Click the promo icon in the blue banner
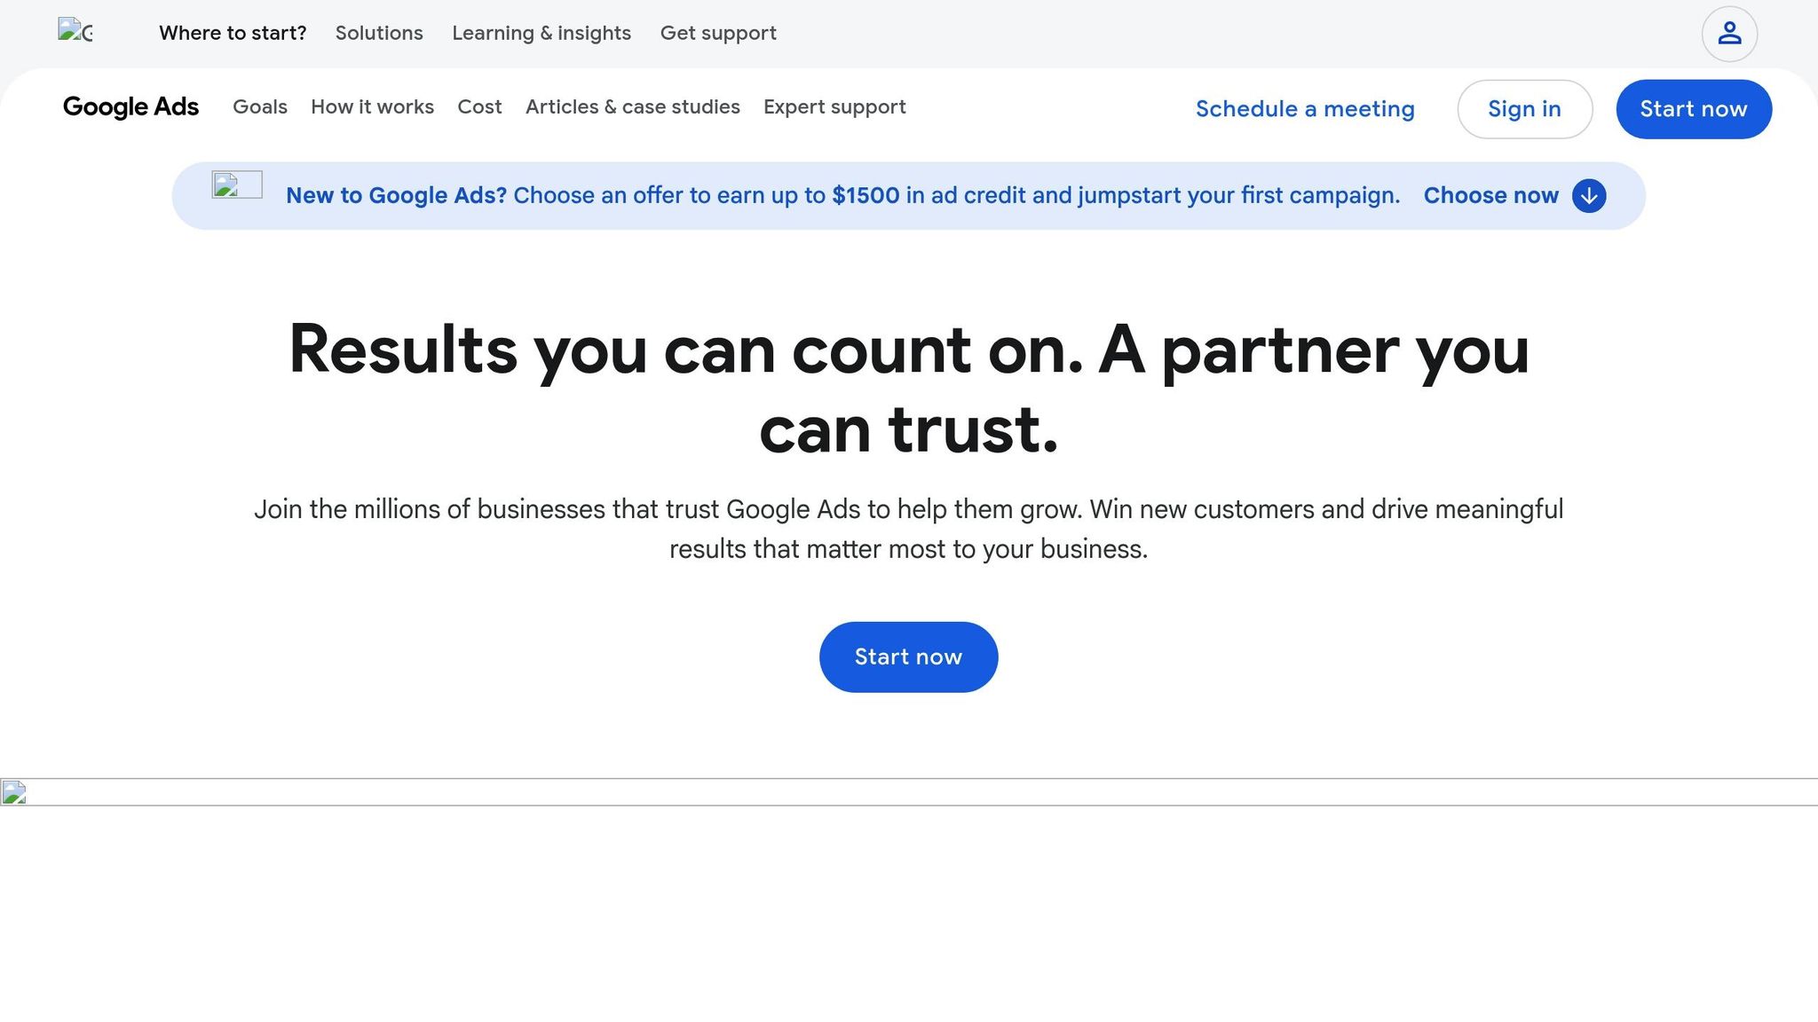1818x1022 pixels. coord(236,185)
